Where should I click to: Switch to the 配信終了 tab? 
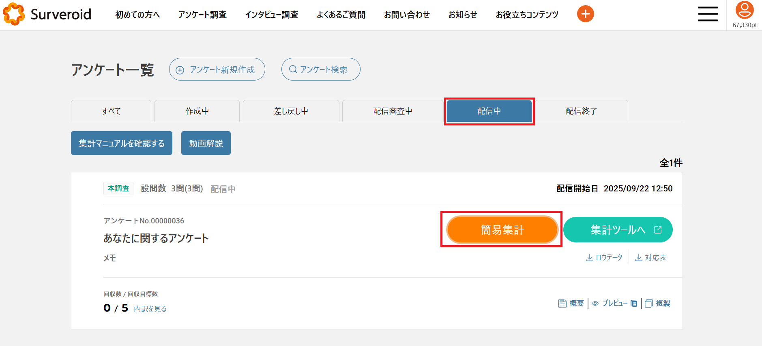[x=581, y=111]
